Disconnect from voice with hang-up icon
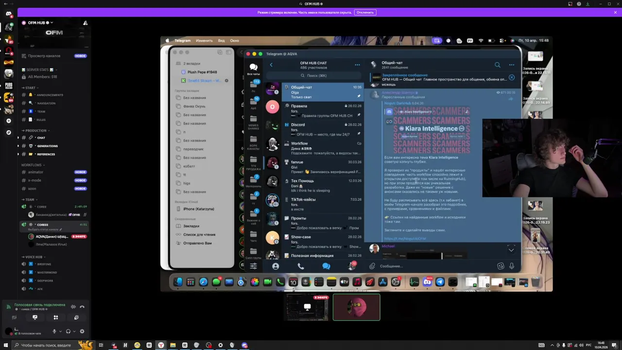This screenshot has width=622, height=350. coord(82,307)
